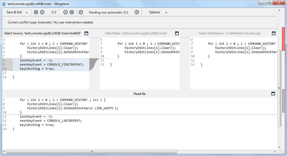The image size is (287, 156).
Task: Click the SetWidthInChars( LINE_WIDTH ) line in Result file
Action: [x=73, y=108]
